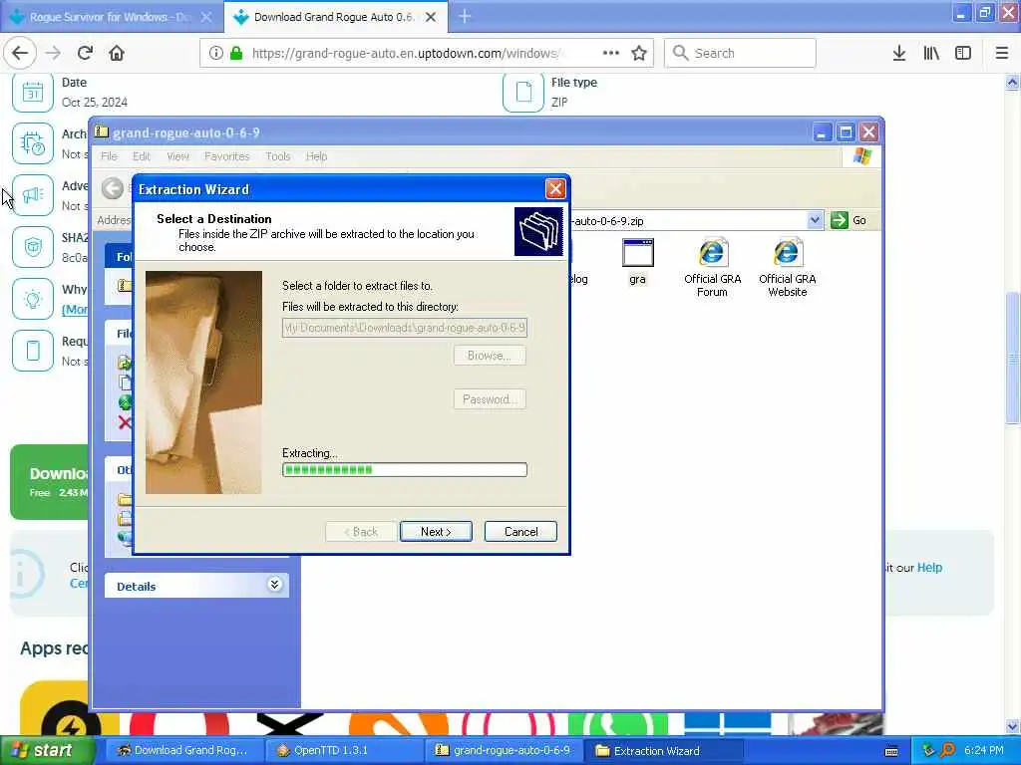Select the Official GRA Website shortcut
Screen dimensions: 1021x765
click(788, 267)
